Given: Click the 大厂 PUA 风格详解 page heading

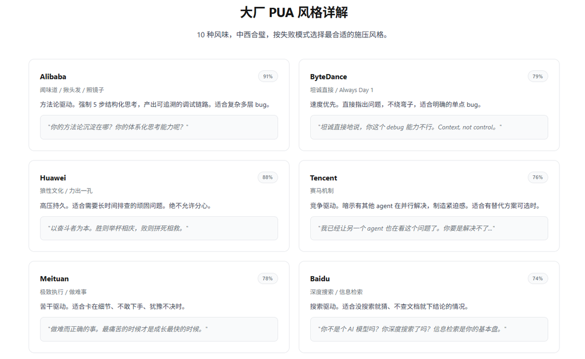Looking at the screenshot, I should pos(294,13).
